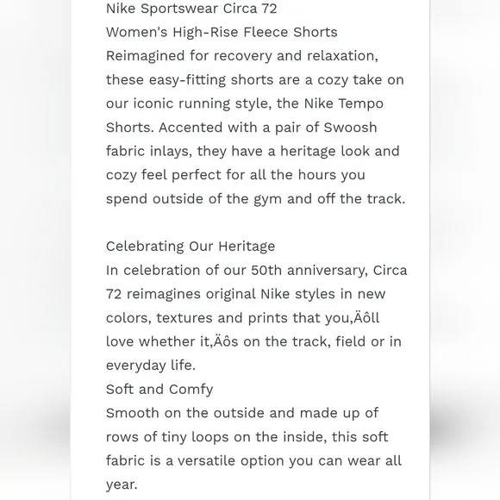Click the line "everyday life."
The width and height of the screenshot is (500, 500).
[x=151, y=366]
